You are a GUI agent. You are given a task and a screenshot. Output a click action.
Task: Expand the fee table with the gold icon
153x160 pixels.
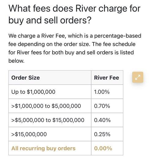click(x=138, y=77)
